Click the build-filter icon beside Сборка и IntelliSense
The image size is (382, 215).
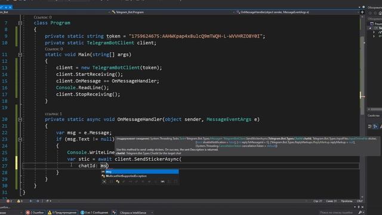[114, 213]
